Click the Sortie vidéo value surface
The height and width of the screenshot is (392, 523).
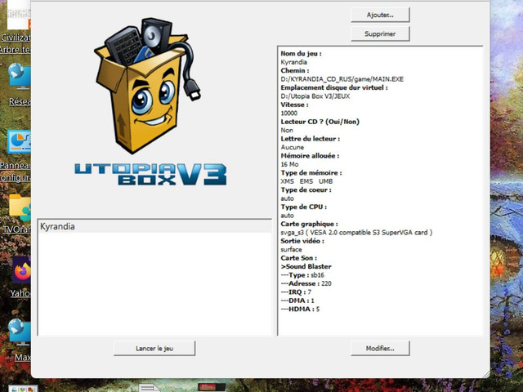[x=291, y=250]
